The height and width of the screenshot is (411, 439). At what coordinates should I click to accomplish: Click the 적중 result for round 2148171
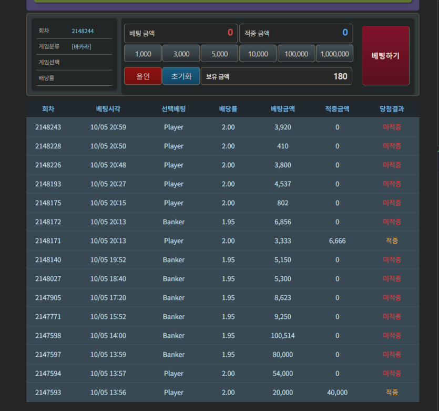tap(392, 240)
